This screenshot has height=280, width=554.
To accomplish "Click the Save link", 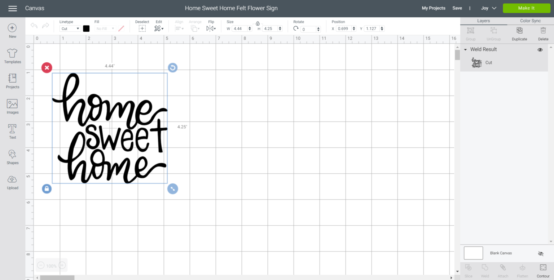I will [457, 8].
